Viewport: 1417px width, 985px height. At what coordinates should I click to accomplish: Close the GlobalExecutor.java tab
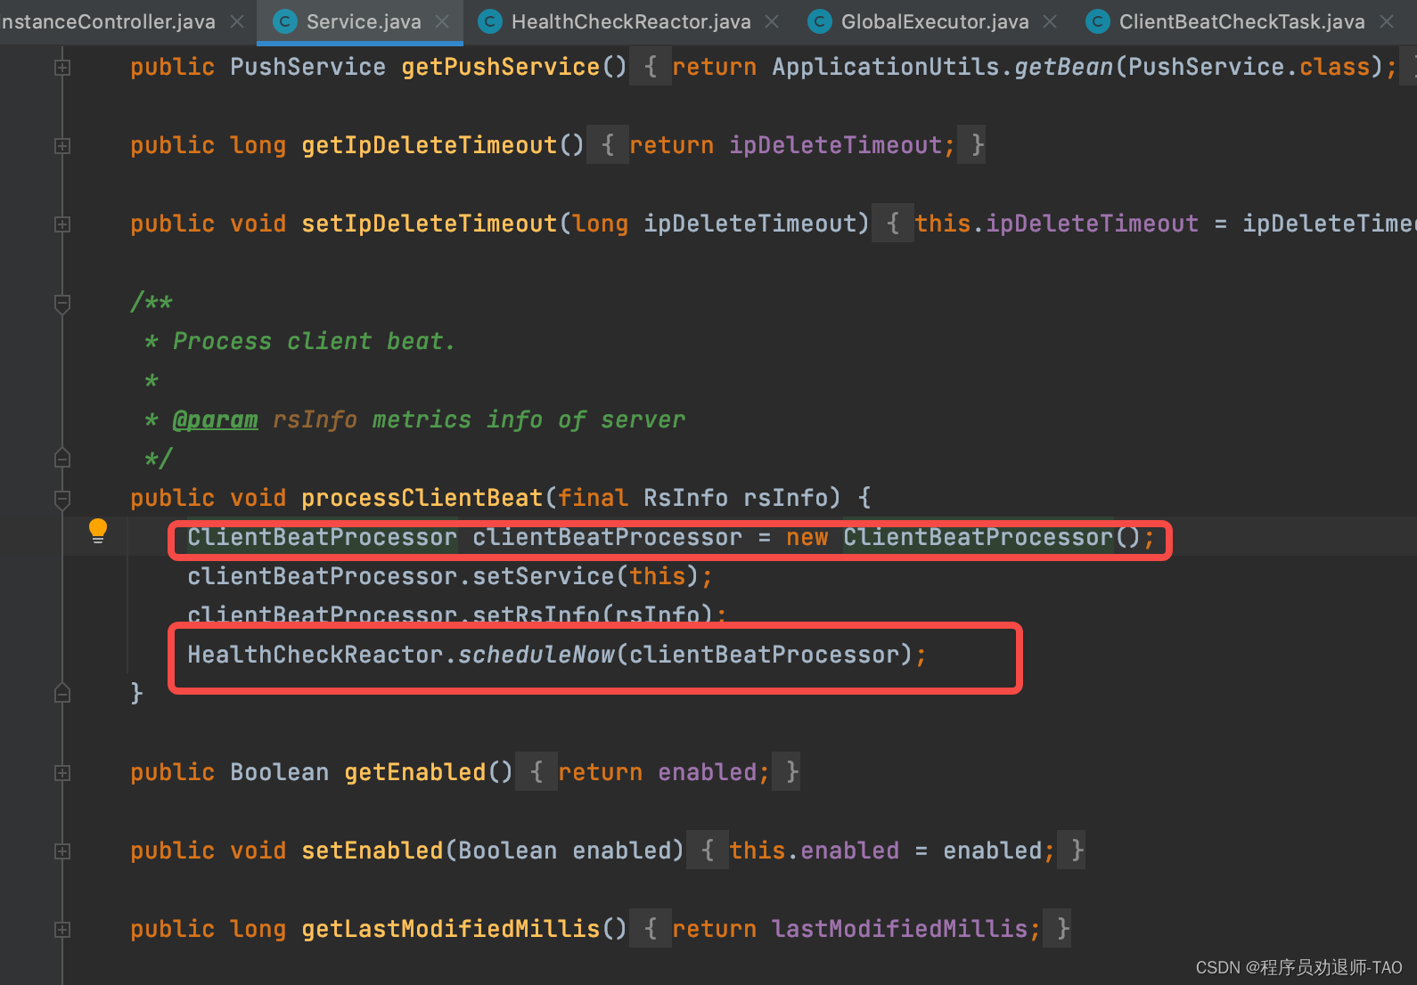click(x=1050, y=21)
